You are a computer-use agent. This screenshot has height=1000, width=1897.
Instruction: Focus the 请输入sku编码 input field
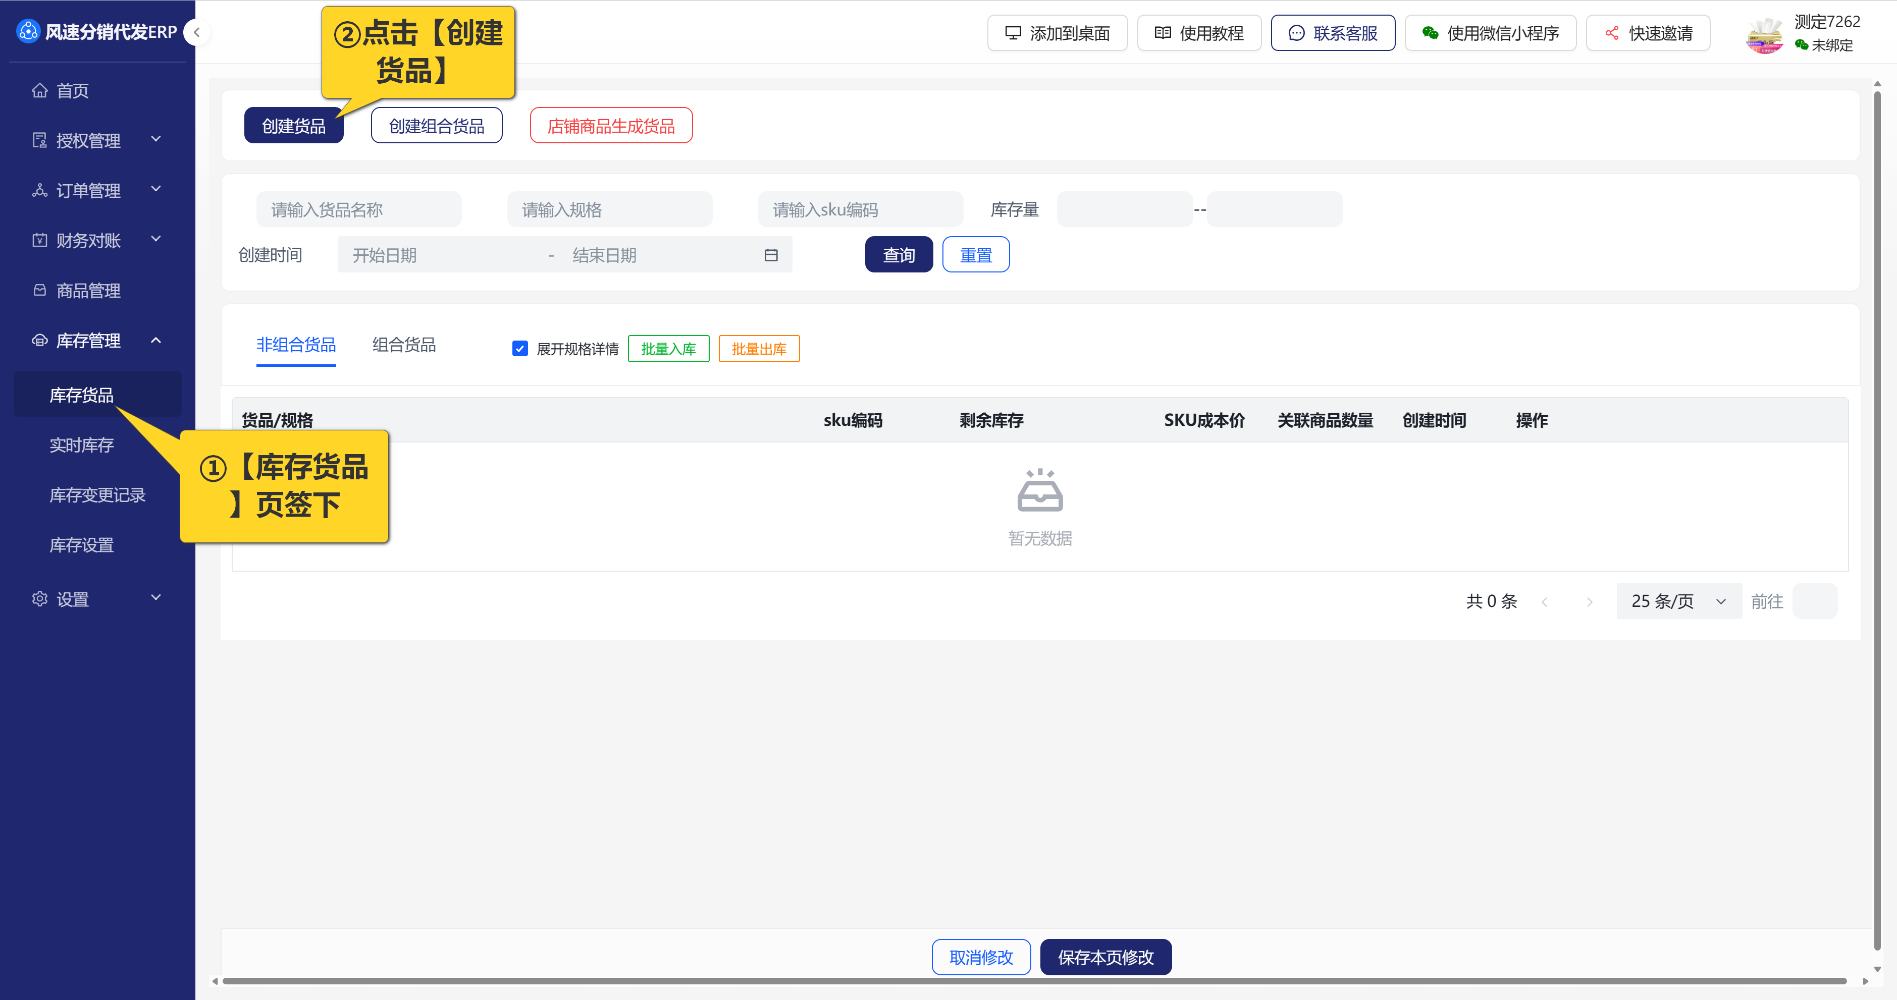(x=860, y=210)
